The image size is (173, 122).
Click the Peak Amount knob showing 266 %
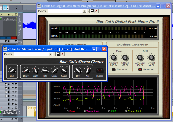pos(113,58)
